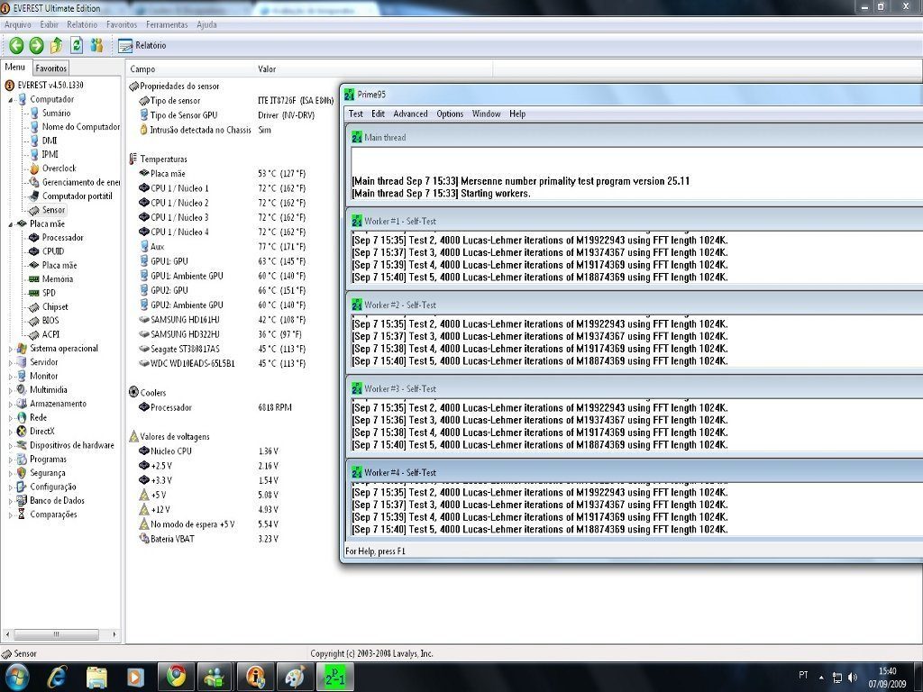Image resolution: width=923 pixels, height=692 pixels.
Task: Click the Refresh toolbar icon
Action: [x=77, y=45]
